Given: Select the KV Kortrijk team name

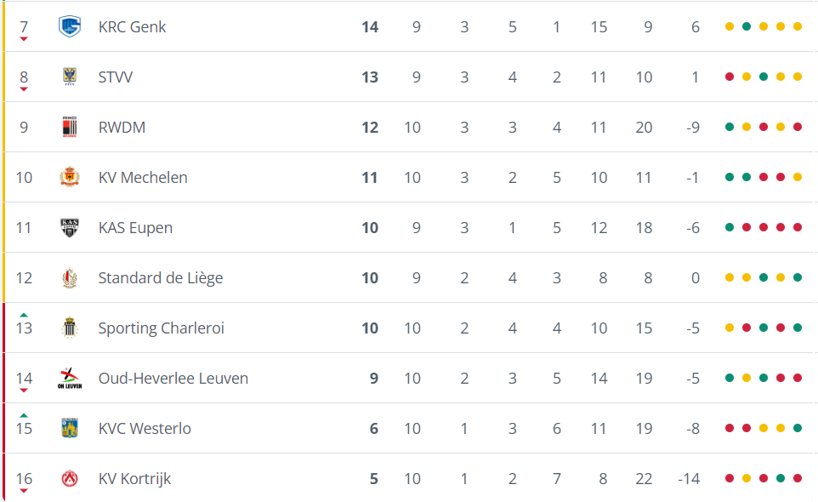Looking at the screenshot, I should [x=134, y=478].
